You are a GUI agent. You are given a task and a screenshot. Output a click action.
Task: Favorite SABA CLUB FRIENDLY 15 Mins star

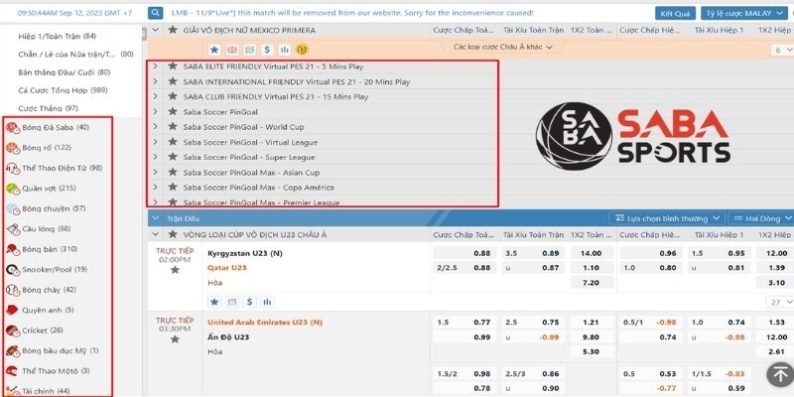[173, 96]
